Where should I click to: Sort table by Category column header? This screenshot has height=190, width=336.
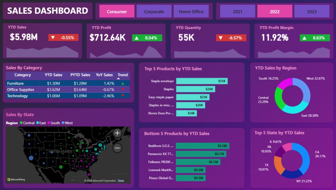[x=23, y=75]
